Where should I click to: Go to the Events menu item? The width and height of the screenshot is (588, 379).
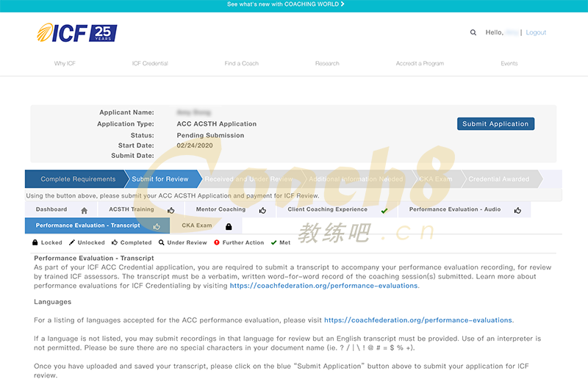509,64
